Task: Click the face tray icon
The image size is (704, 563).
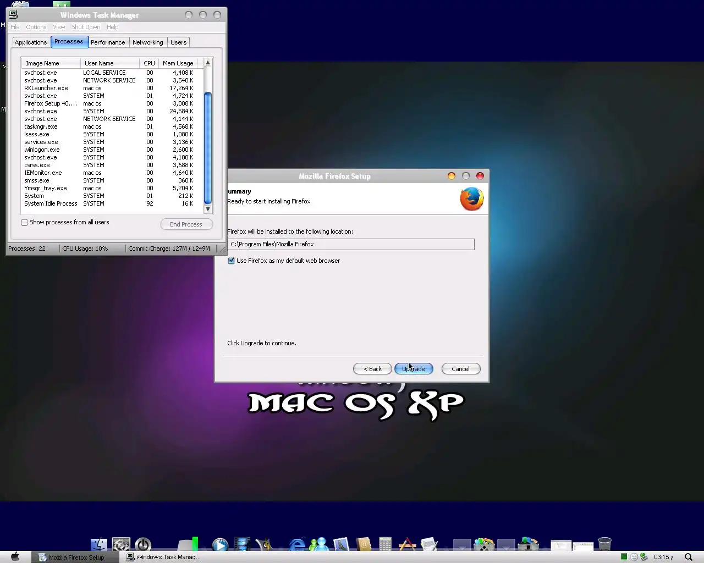Action: tap(634, 557)
